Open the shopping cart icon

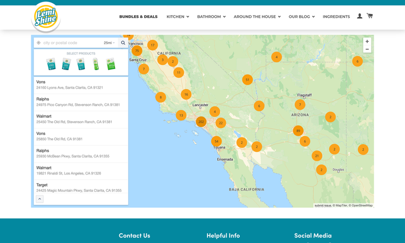(x=369, y=16)
